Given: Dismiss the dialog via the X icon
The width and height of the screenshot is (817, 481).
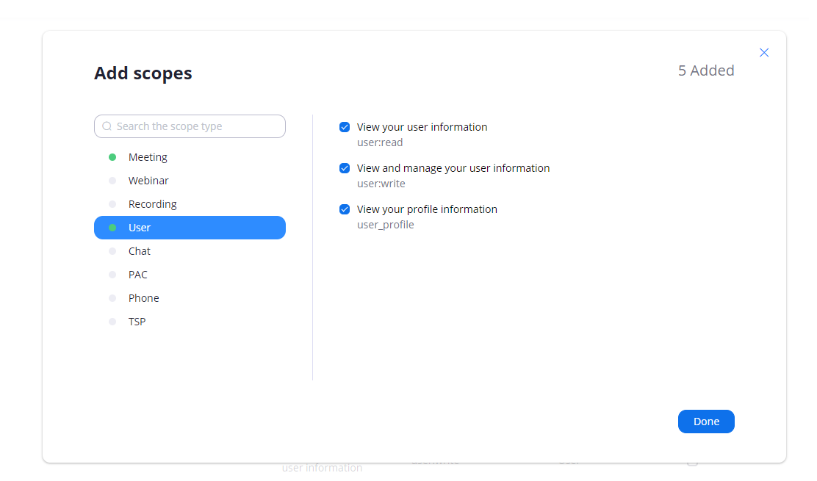Looking at the screenshot, I should coord(764,52).
